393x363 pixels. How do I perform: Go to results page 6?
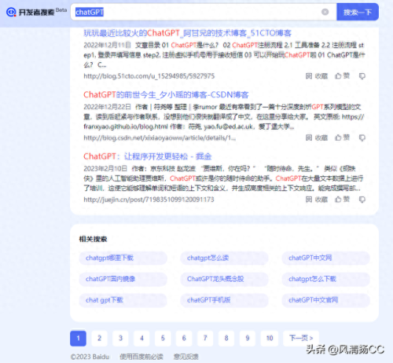click(x=184, y=339)
